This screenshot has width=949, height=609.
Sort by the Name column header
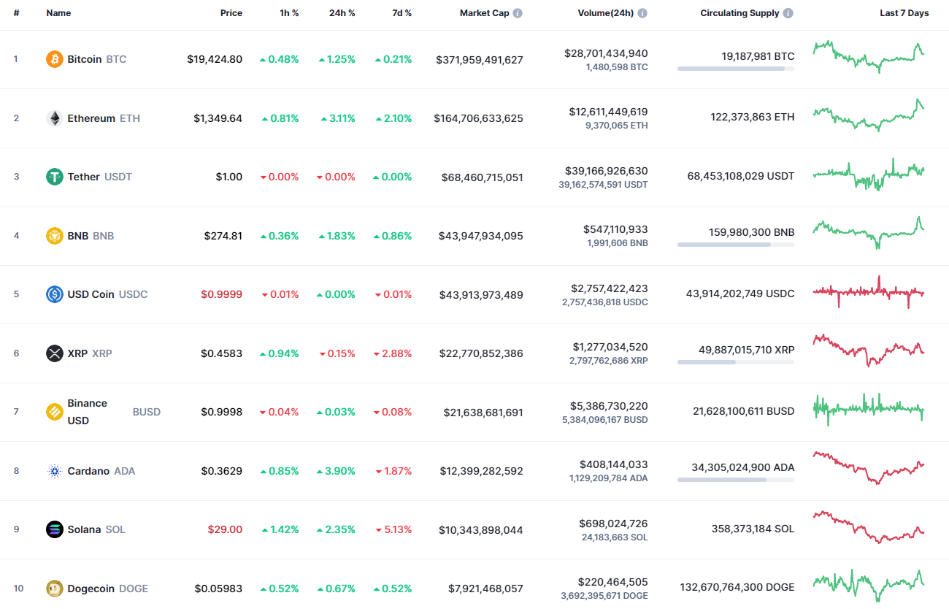58,12
